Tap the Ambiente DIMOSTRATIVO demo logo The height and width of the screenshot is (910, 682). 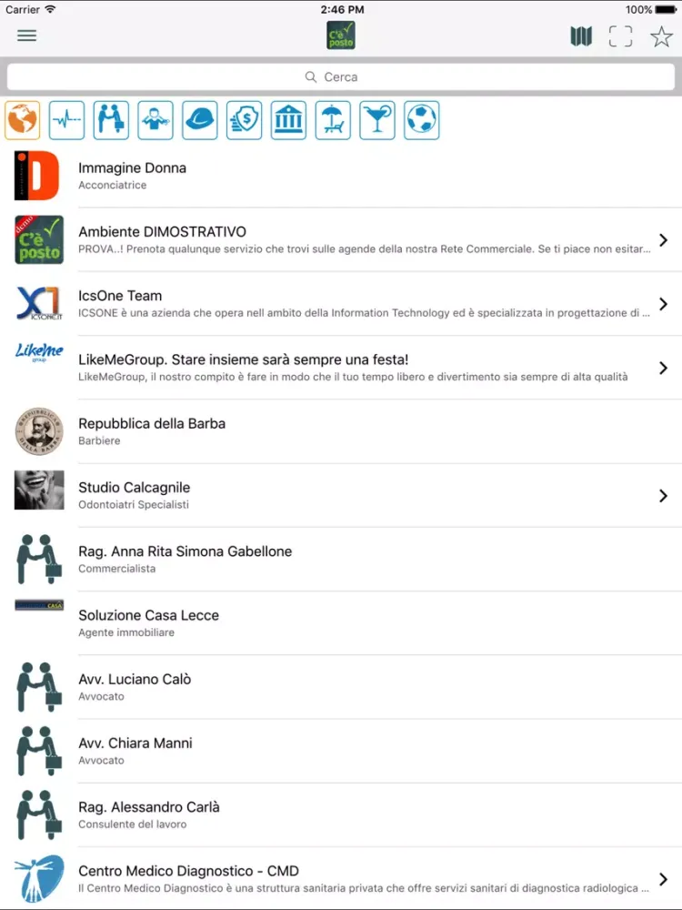click(39, 239)
